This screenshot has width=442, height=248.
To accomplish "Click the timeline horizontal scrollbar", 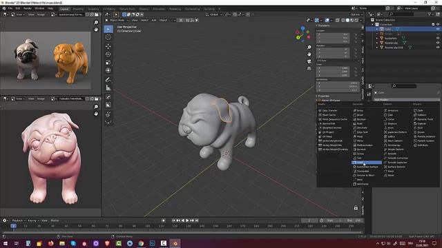I will pyautogui.click(x=182, y=232).
